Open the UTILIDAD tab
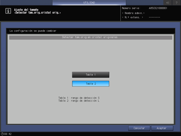 [x=89, y=2]
